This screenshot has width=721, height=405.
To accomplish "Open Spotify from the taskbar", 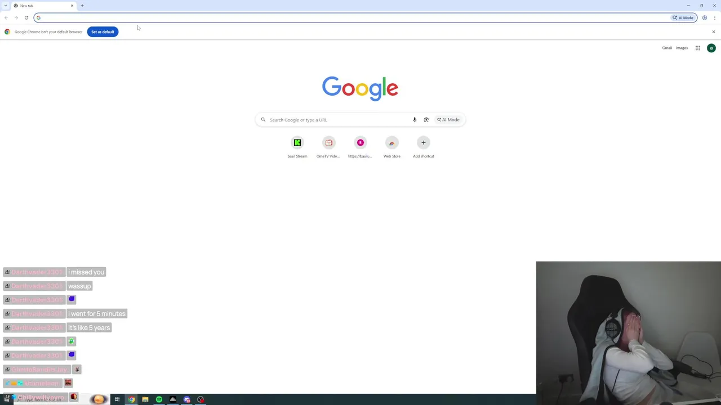I will (x=159, y=399).
